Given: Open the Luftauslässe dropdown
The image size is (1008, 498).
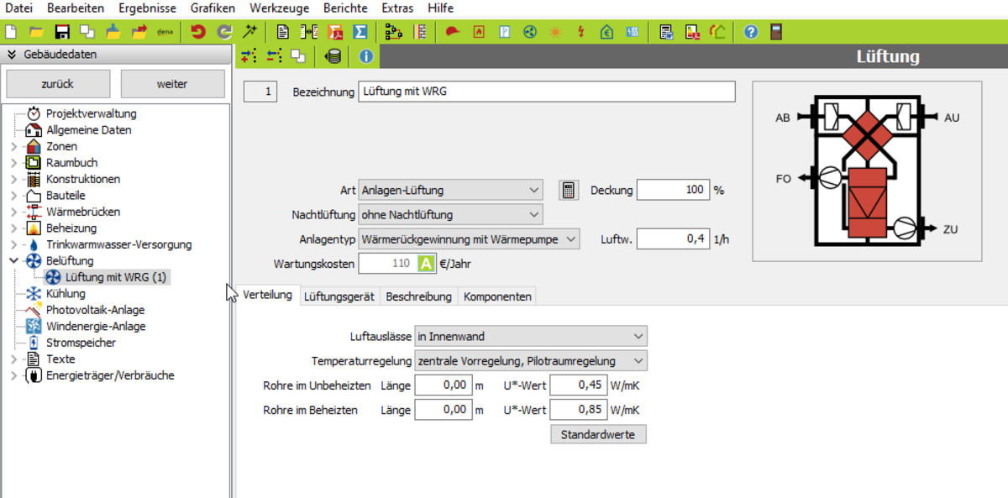Looking at the screenshot, I should pos(531,337).
